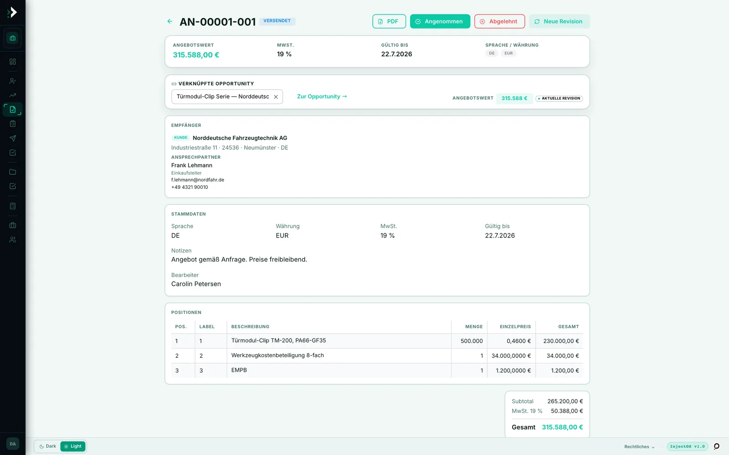The height and width of the screenshot is (455, 729).
Task: Click the 34.000,00 € total cell
Action: pos(560,356)
